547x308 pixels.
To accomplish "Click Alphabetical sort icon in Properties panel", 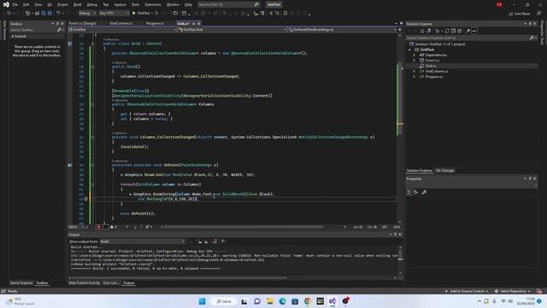I will click(x=416, y=192).
